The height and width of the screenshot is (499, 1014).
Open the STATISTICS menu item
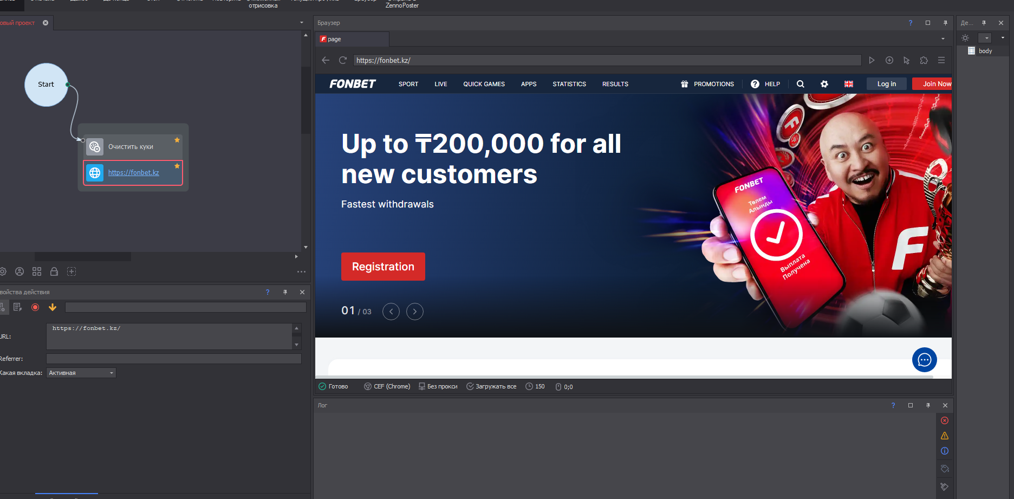[569, 84]
